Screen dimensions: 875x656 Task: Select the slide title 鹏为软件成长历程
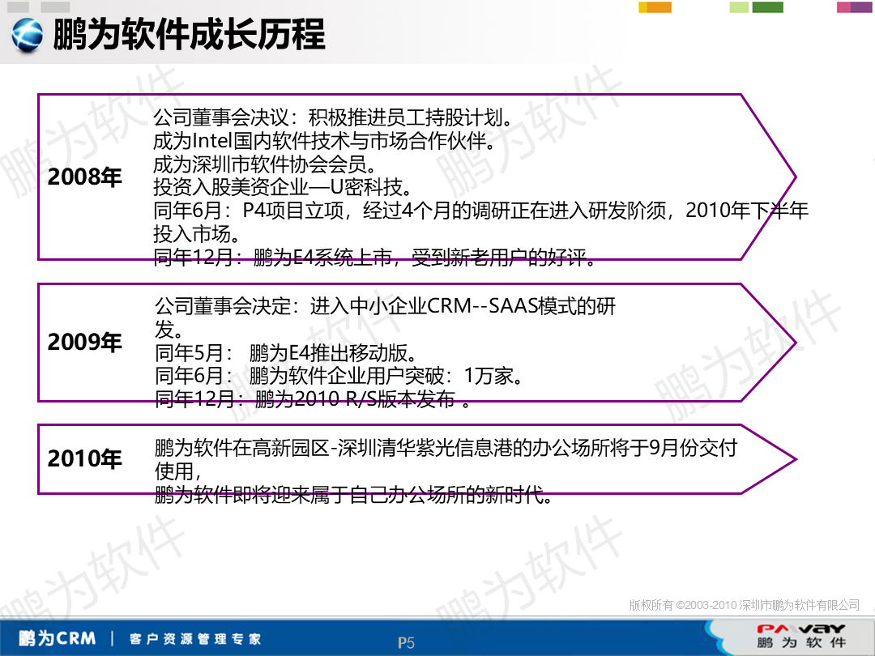coord(189,35)
